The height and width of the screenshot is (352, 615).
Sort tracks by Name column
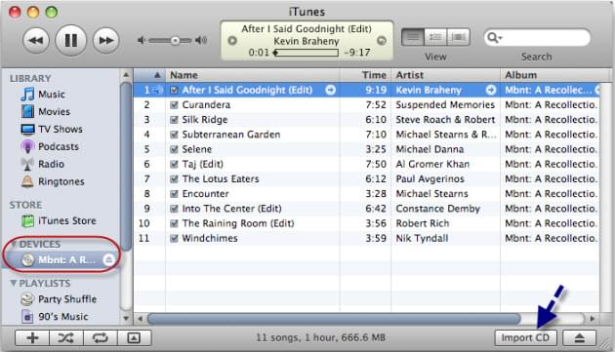click(252, 75)
